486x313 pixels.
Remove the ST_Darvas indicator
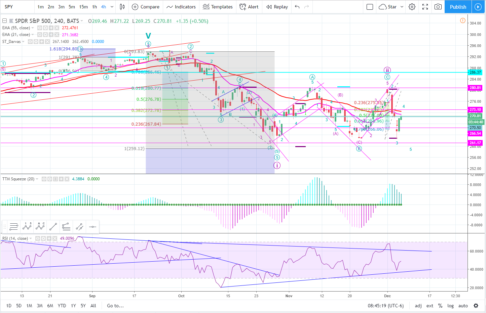[x=47, y=42]
